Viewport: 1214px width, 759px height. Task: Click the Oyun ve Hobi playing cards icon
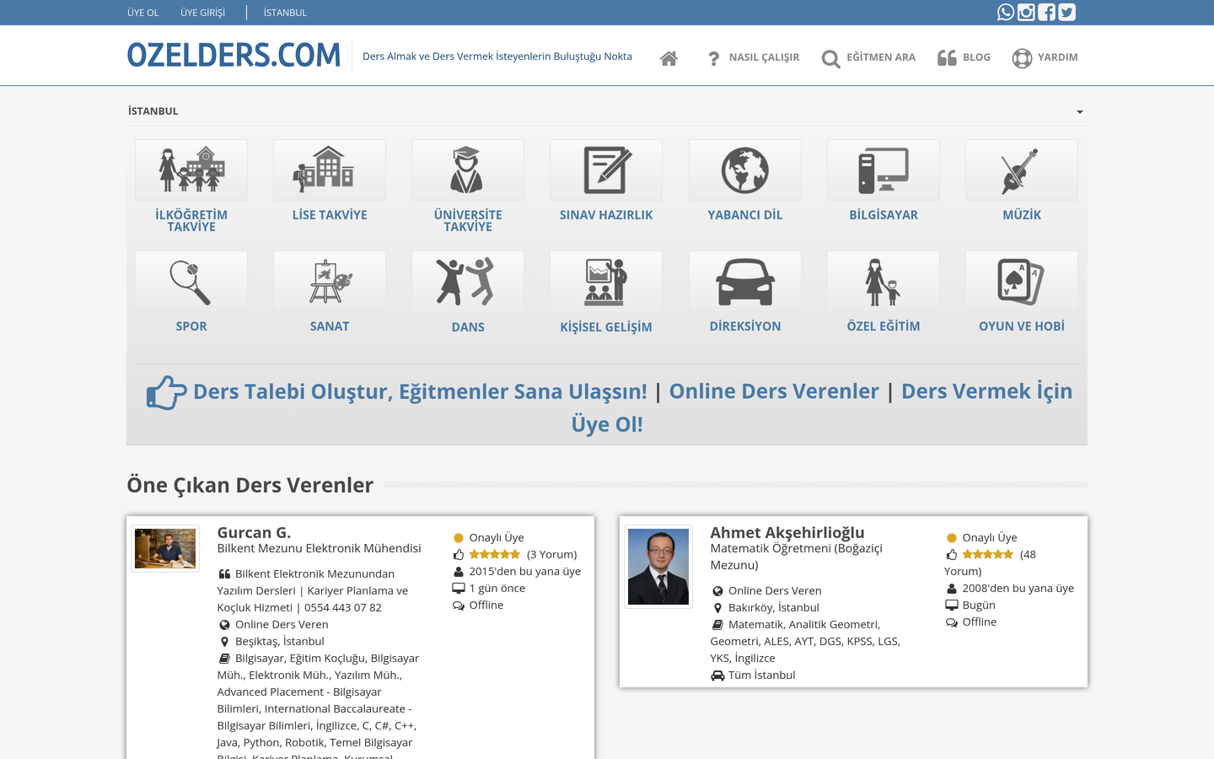1022,282
